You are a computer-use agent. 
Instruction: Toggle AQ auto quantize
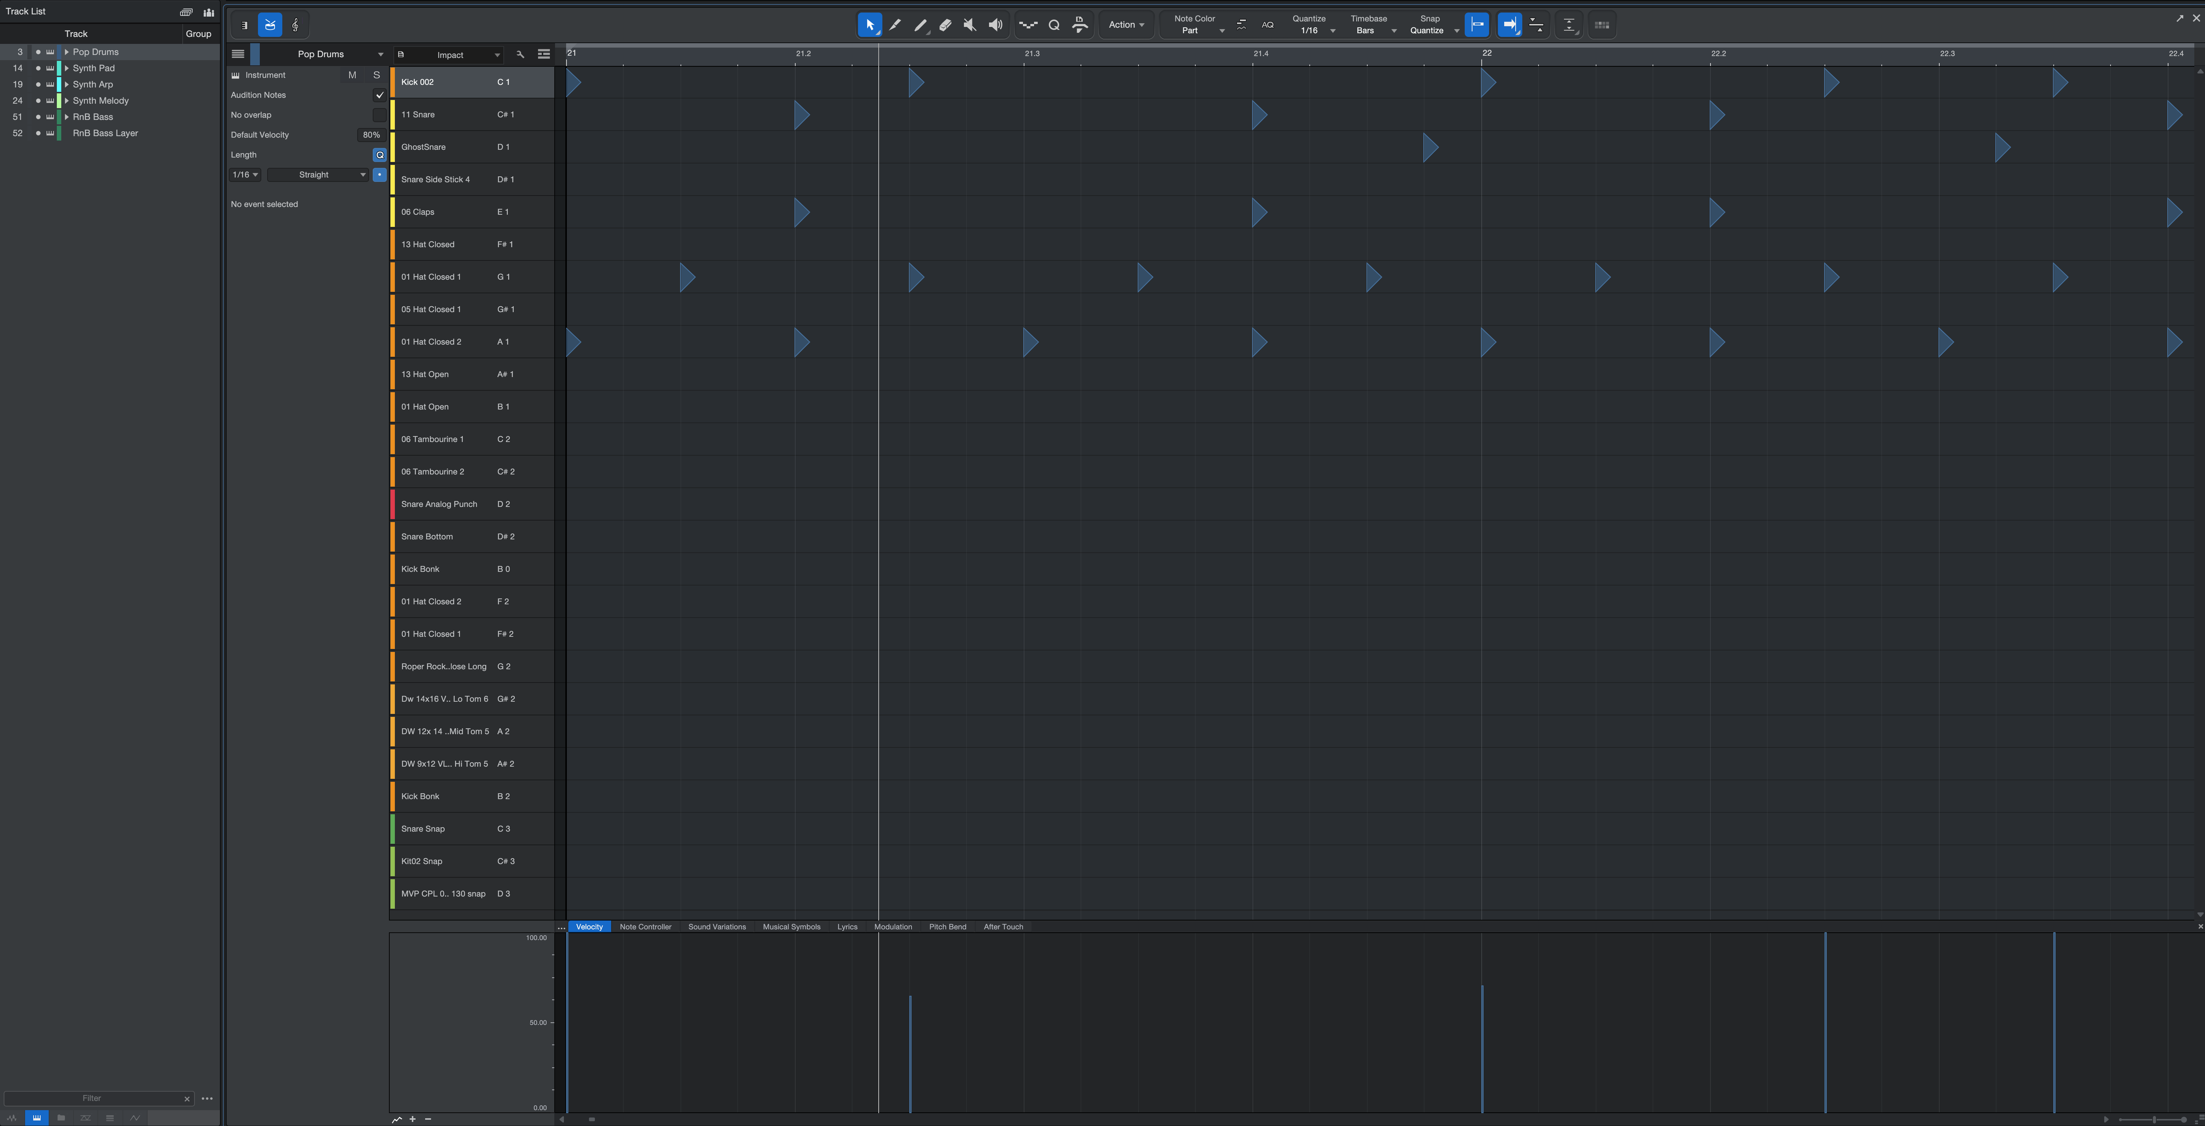[1268, 25]
